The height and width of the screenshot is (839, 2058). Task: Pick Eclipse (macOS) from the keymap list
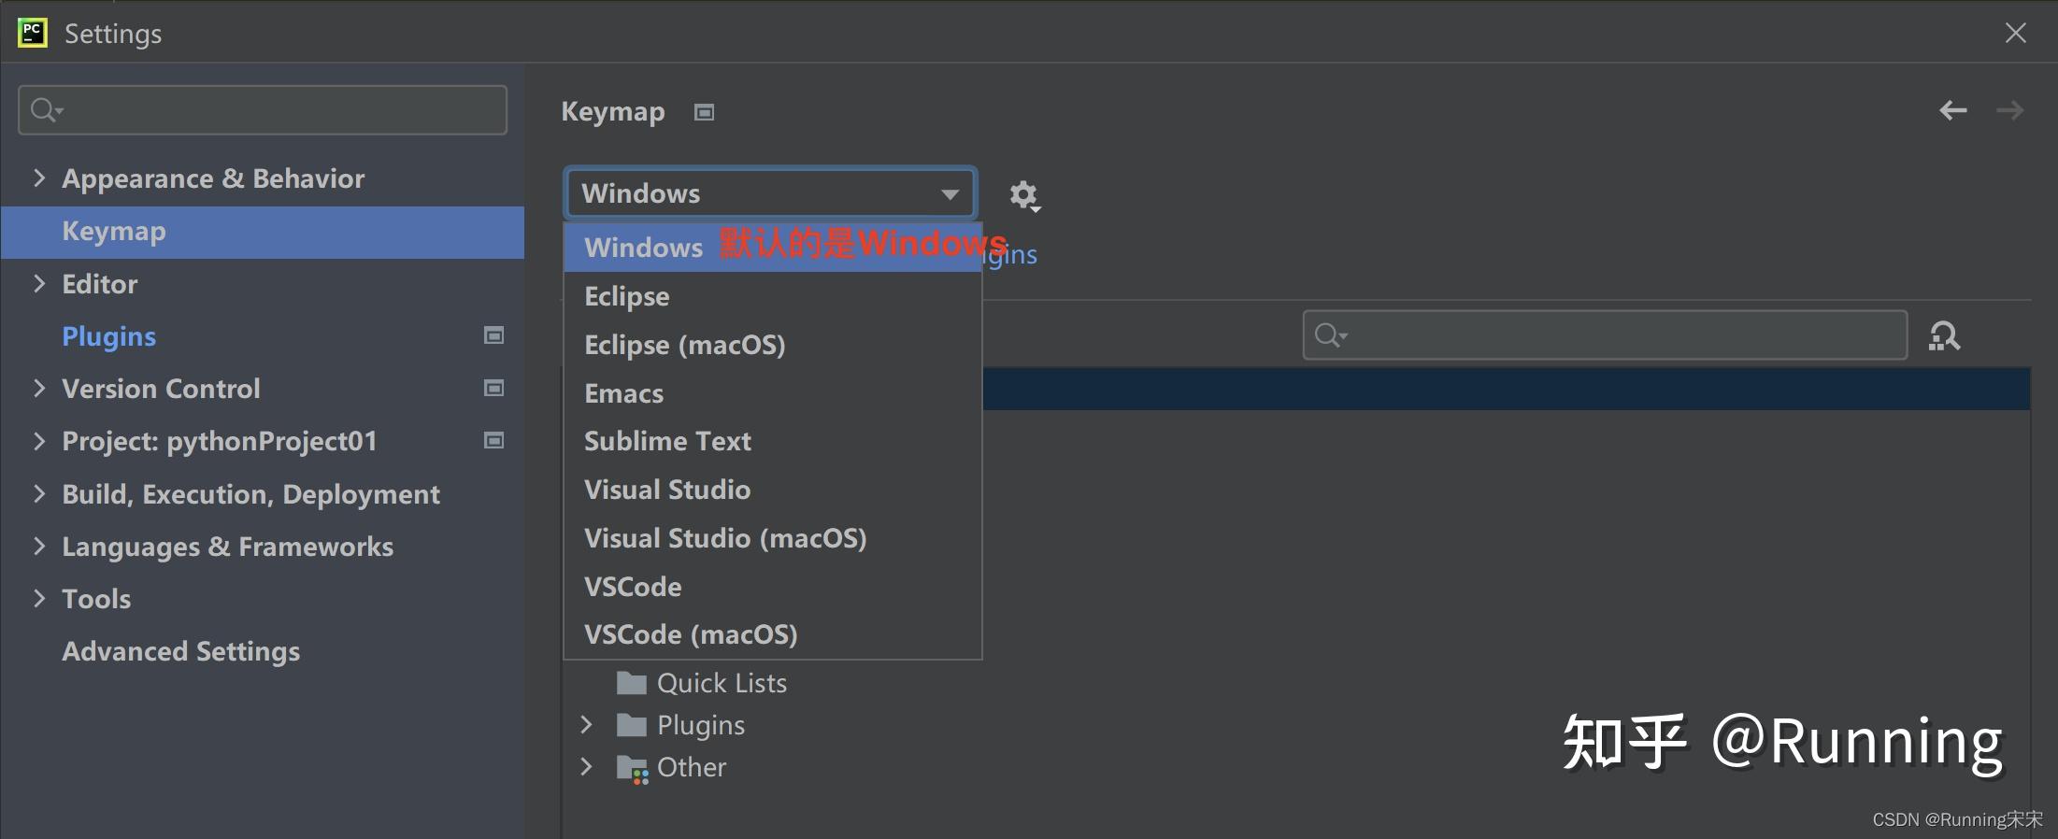pos(684,345)
